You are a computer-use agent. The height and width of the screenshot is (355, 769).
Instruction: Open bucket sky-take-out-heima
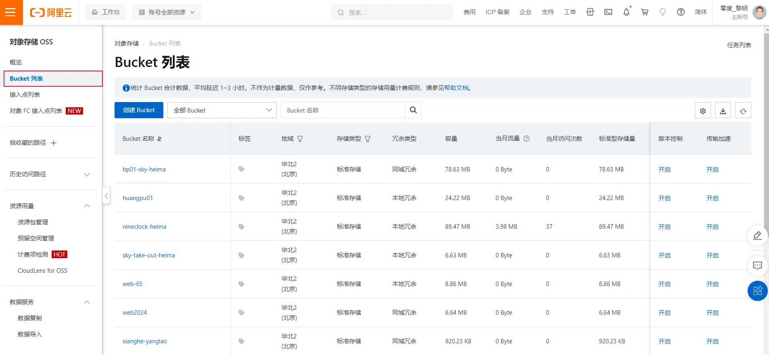point(149,255)
